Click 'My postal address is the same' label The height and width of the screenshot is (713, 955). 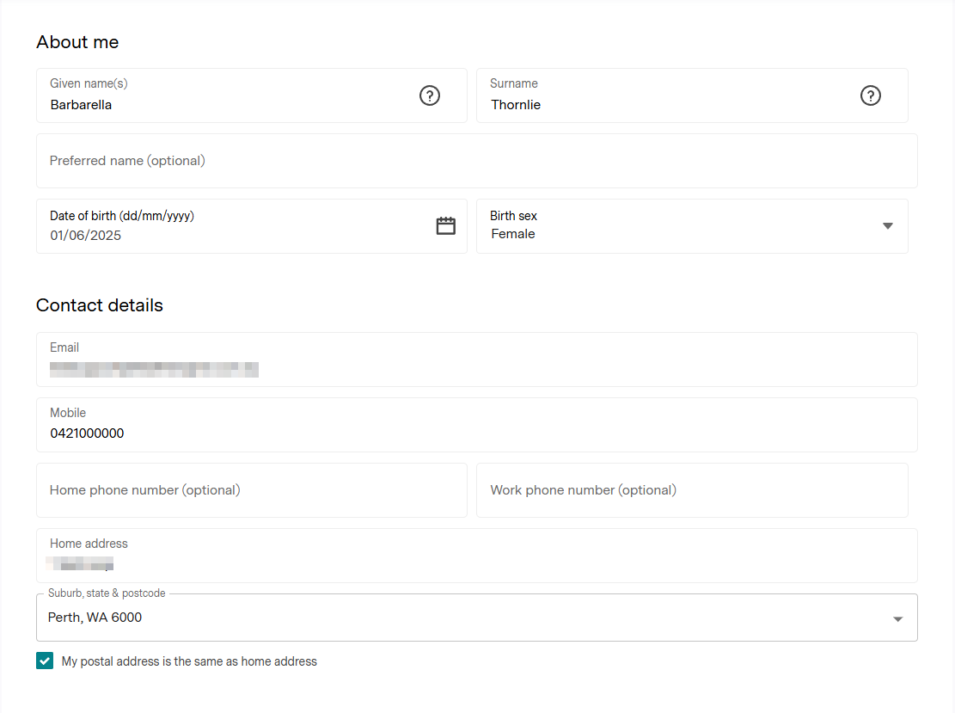pos(189,661)
